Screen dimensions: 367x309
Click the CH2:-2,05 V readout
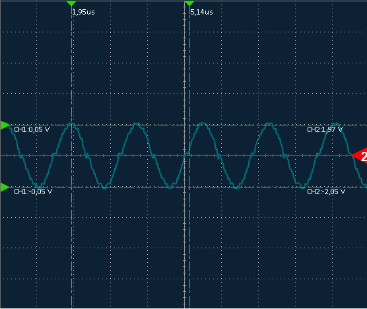click(x=326, y=191)
